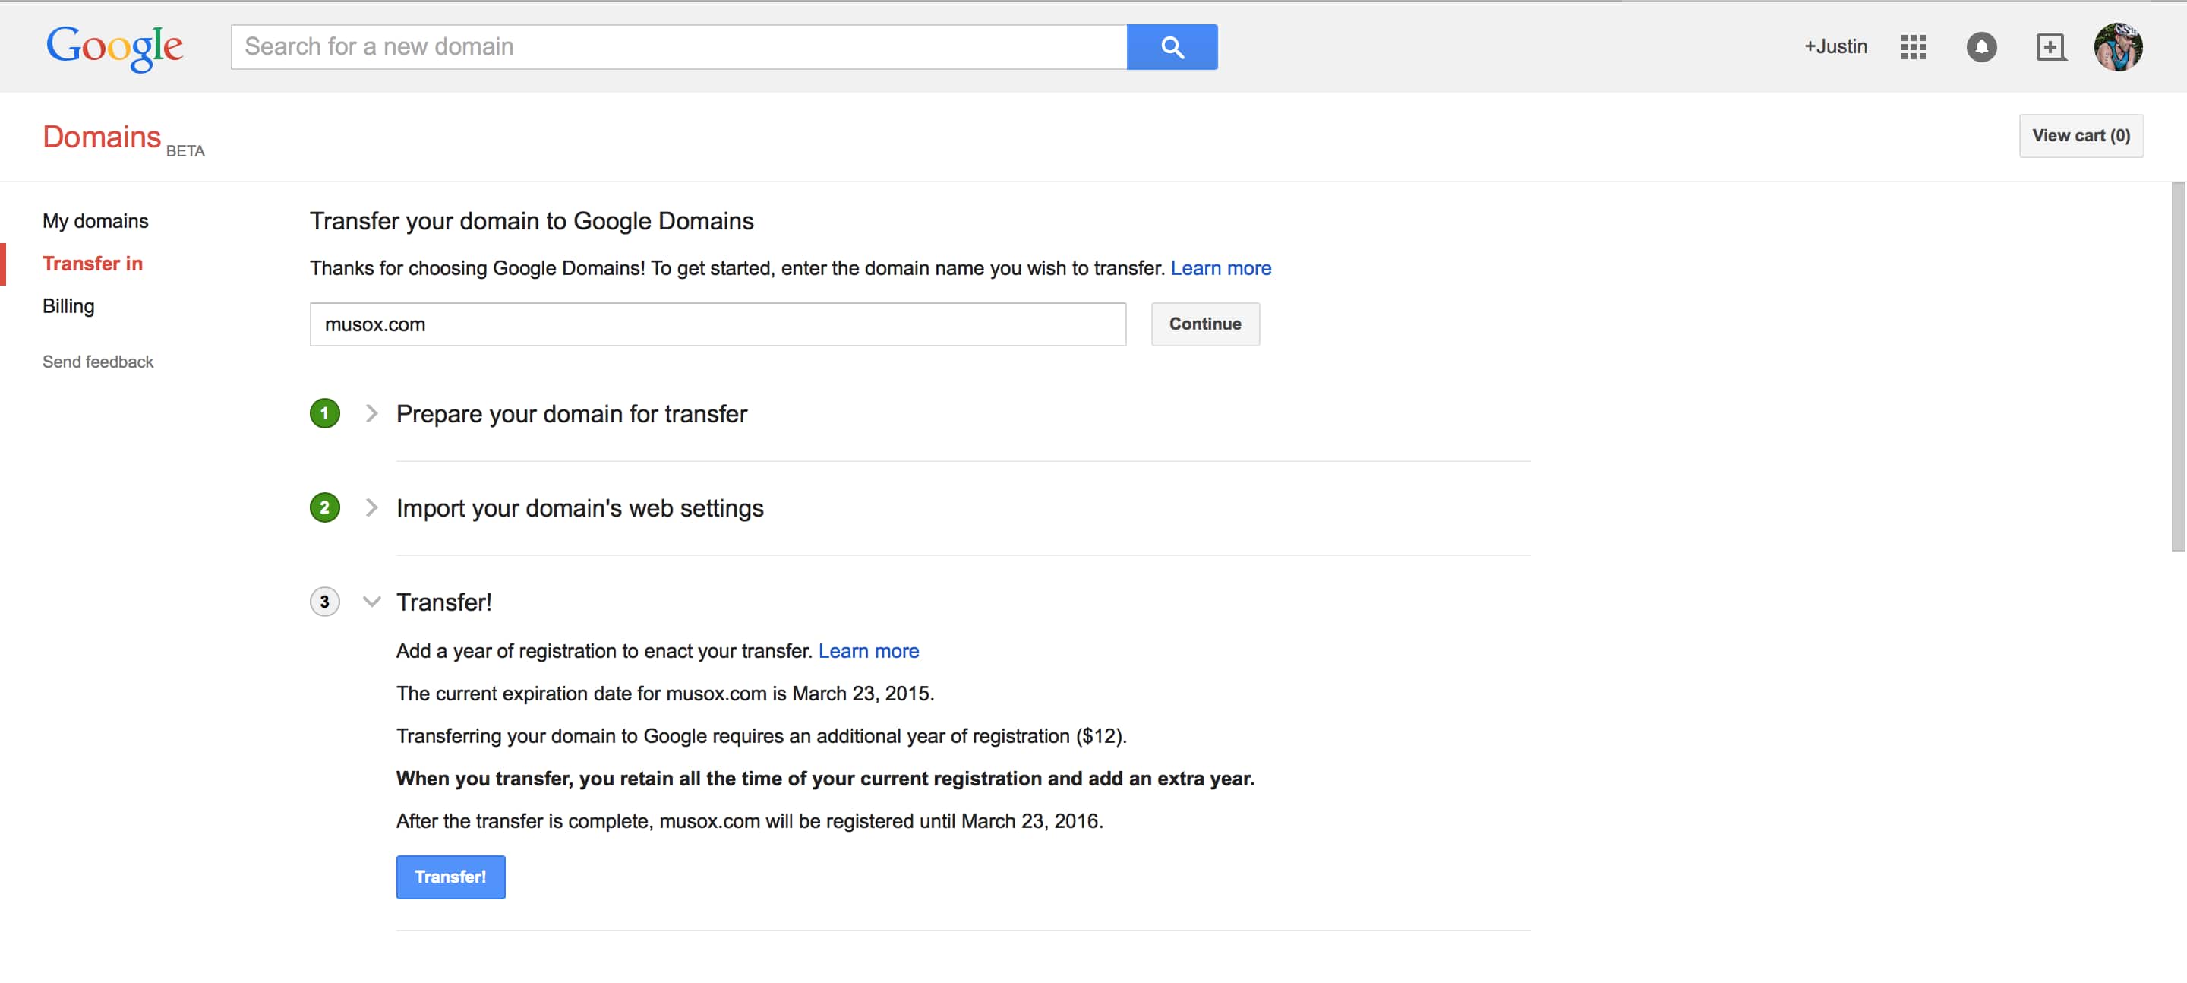Click the share plus box icon

click(2050, 47)
